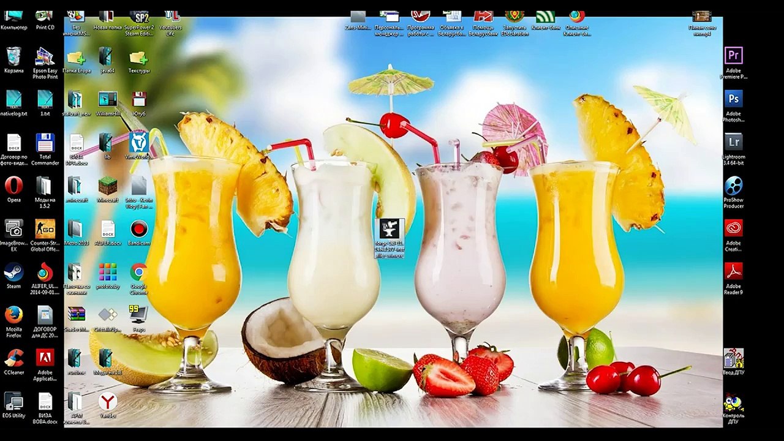The image size is (784, 441).
Task: Select the forge installer exe icon
Action: tap(390, 237)
